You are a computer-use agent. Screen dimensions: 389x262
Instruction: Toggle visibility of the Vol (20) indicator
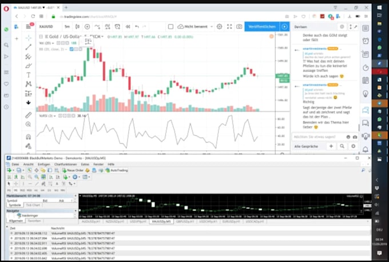click(58, 43)
